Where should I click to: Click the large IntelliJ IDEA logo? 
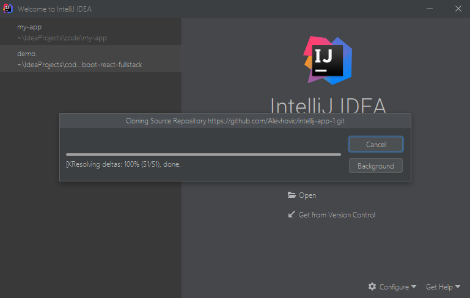(x=328, y=60)
